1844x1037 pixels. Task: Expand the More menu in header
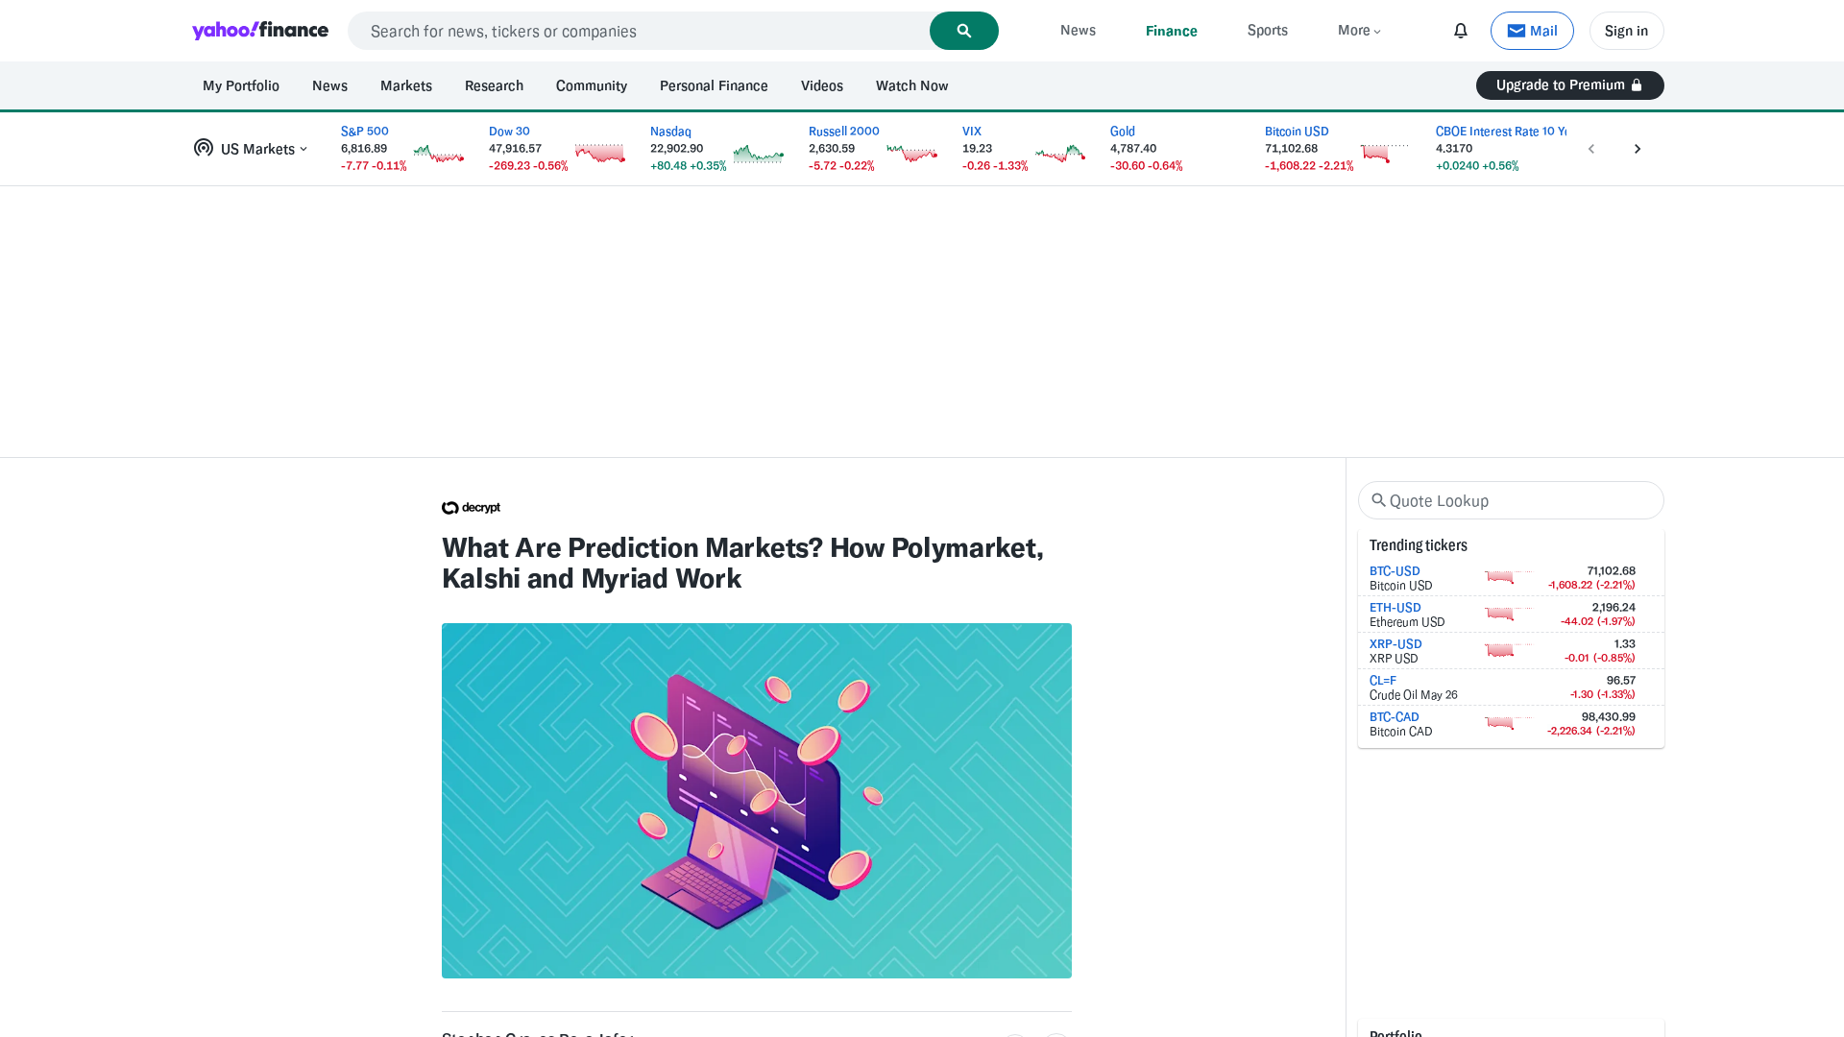tap(1359, 31)
